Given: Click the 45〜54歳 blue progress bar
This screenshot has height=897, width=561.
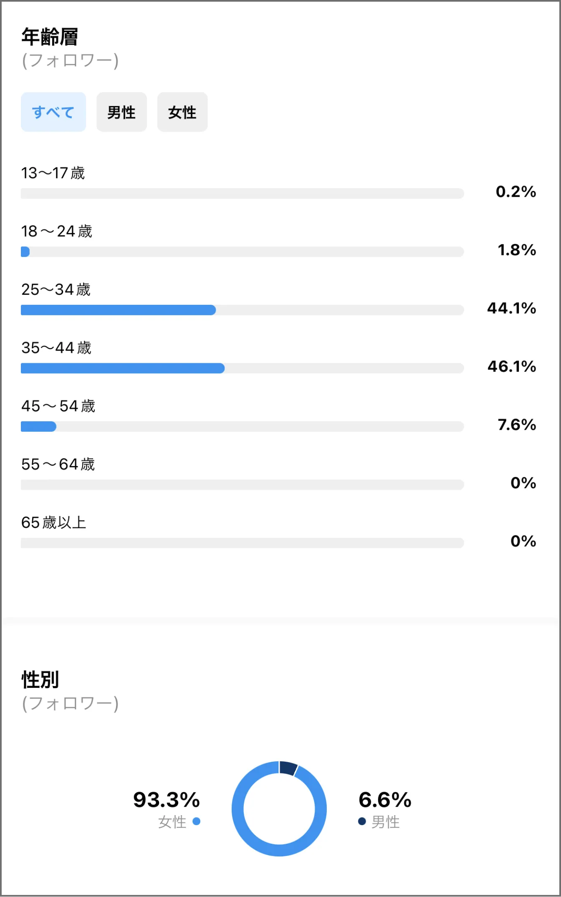Looking at the screenshot, I should click(x=38, y=426).
